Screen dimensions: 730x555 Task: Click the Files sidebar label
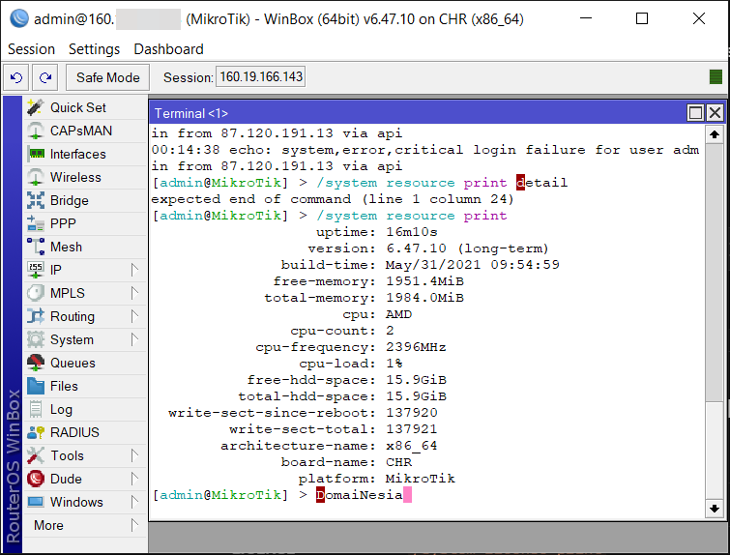(64, 386)
